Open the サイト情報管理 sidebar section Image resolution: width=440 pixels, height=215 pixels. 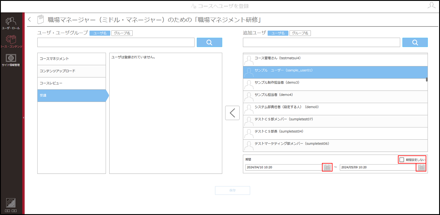(11, 60)
